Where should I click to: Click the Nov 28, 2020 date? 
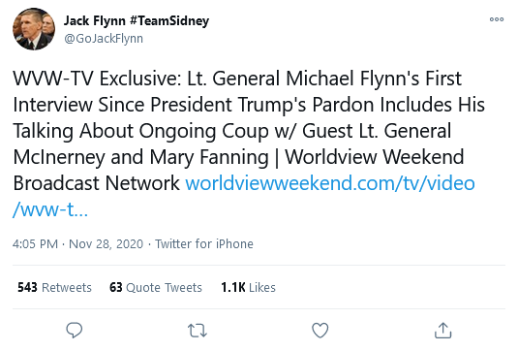[x=106, y=243]
